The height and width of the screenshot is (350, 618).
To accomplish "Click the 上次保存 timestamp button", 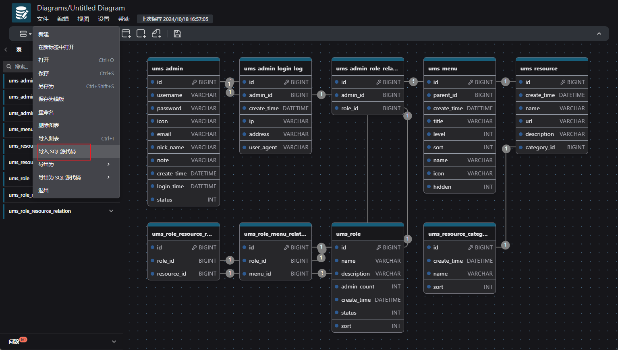I will coord(174,19).
